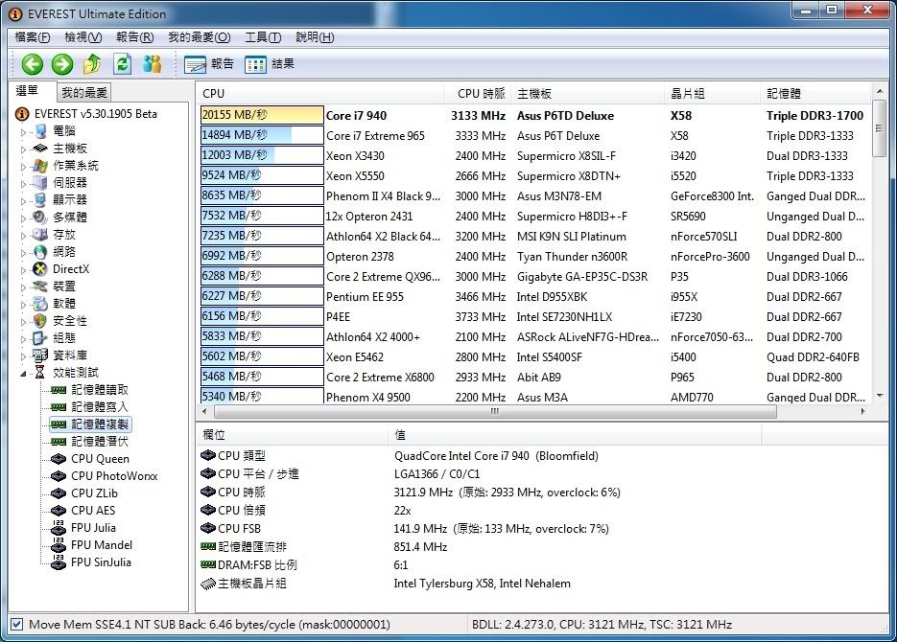Click the 作業系統 Windows icon in tree
The width and height of the screenshot is (897, 642).
(x=40, y=166)
